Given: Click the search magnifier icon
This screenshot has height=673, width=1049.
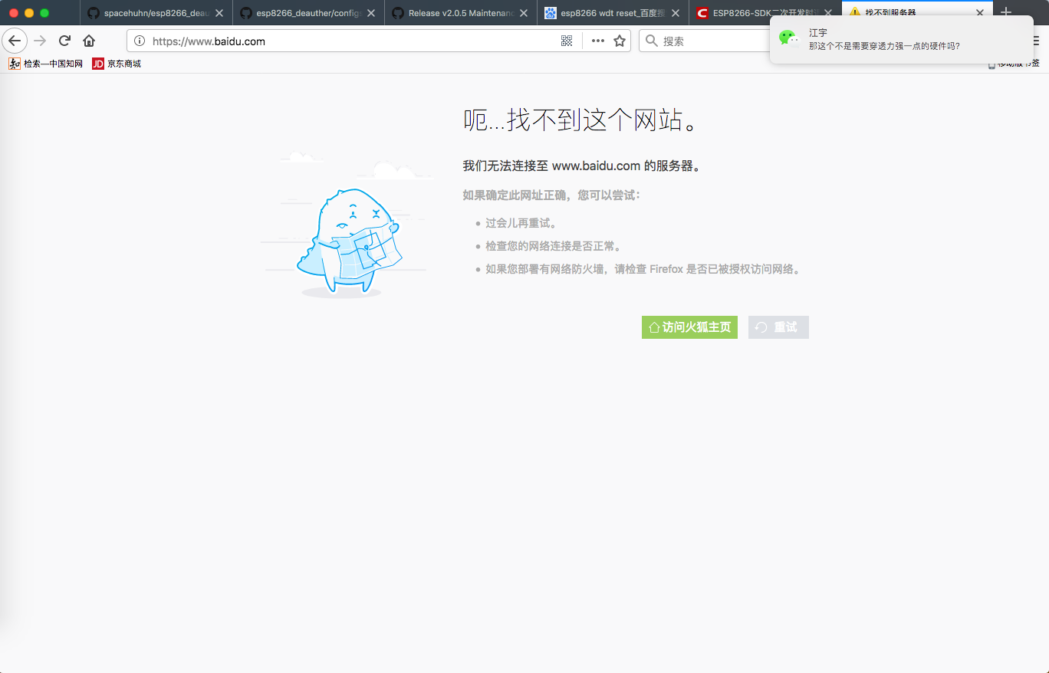Looking at the screenshot, I should [x=652, y=41].
